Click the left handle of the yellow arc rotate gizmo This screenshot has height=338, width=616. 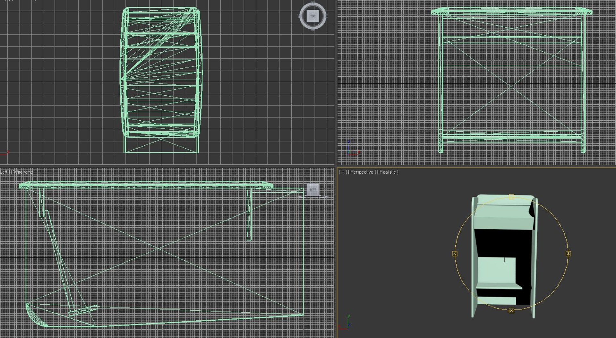pyautogui.click(x=455, y=254)
